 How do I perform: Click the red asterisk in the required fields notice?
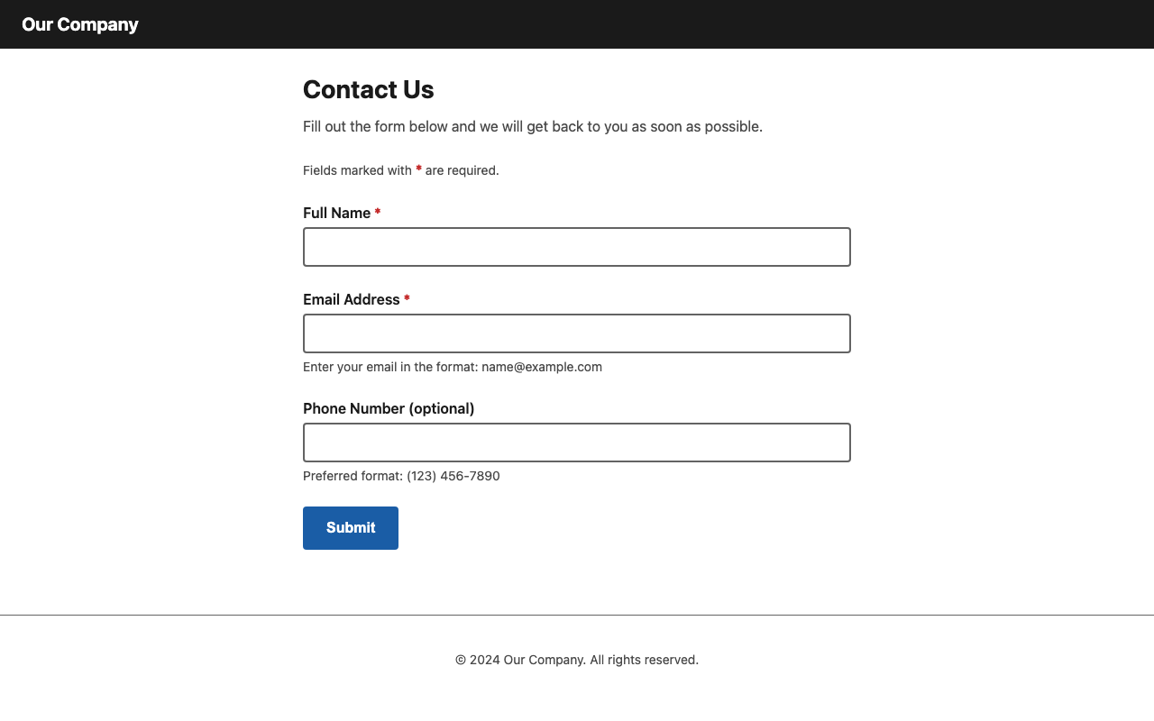[417, 169]
